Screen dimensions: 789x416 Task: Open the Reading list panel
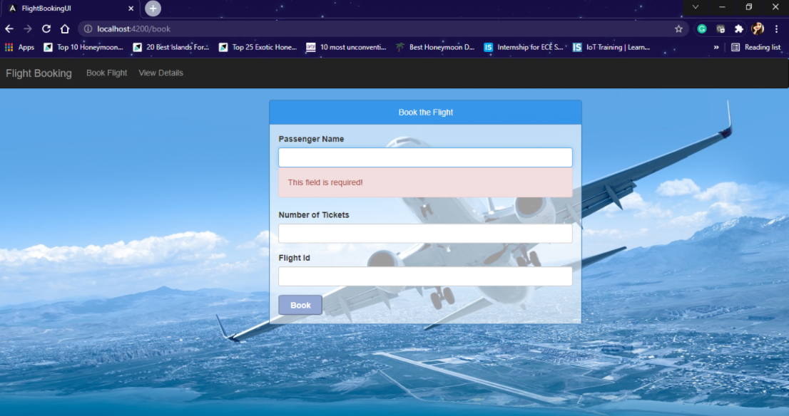click(756, 47)
